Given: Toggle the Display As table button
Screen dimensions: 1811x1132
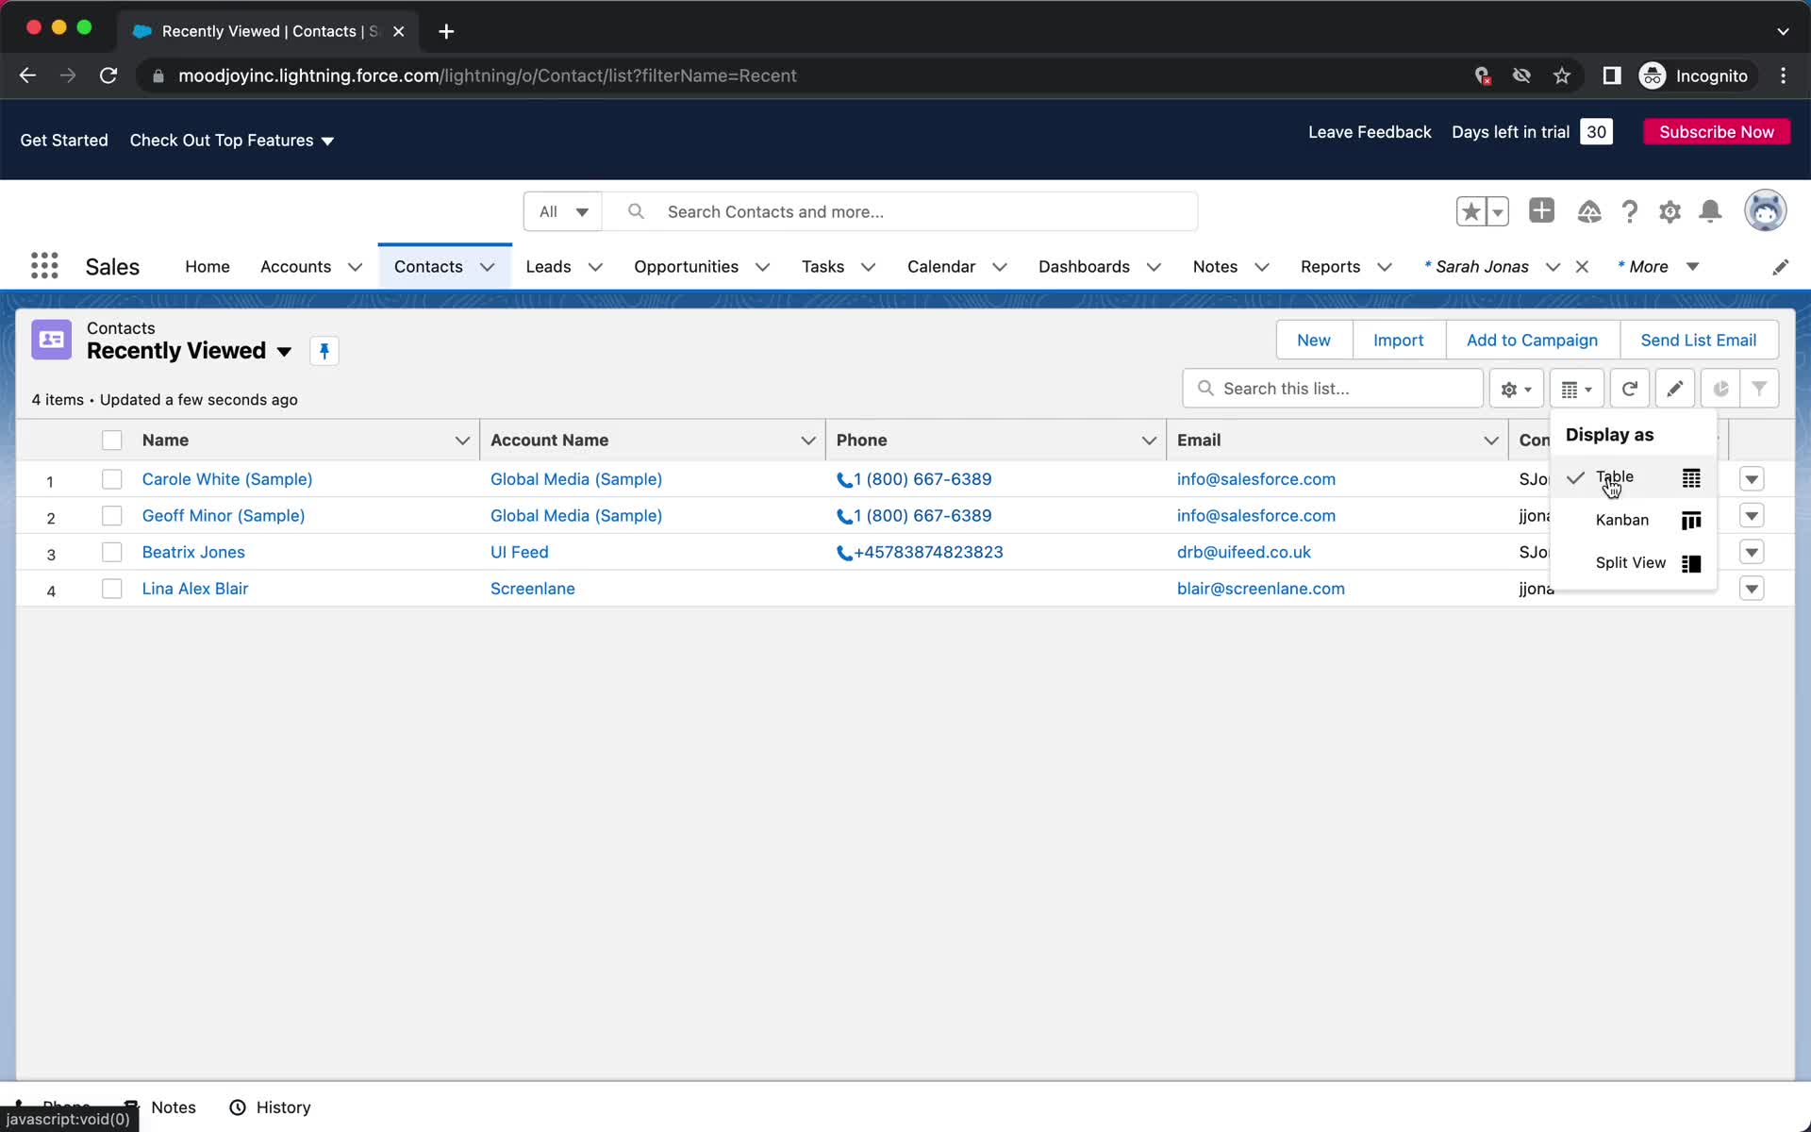Looking at the screenshot, I should click(1576, 389).
